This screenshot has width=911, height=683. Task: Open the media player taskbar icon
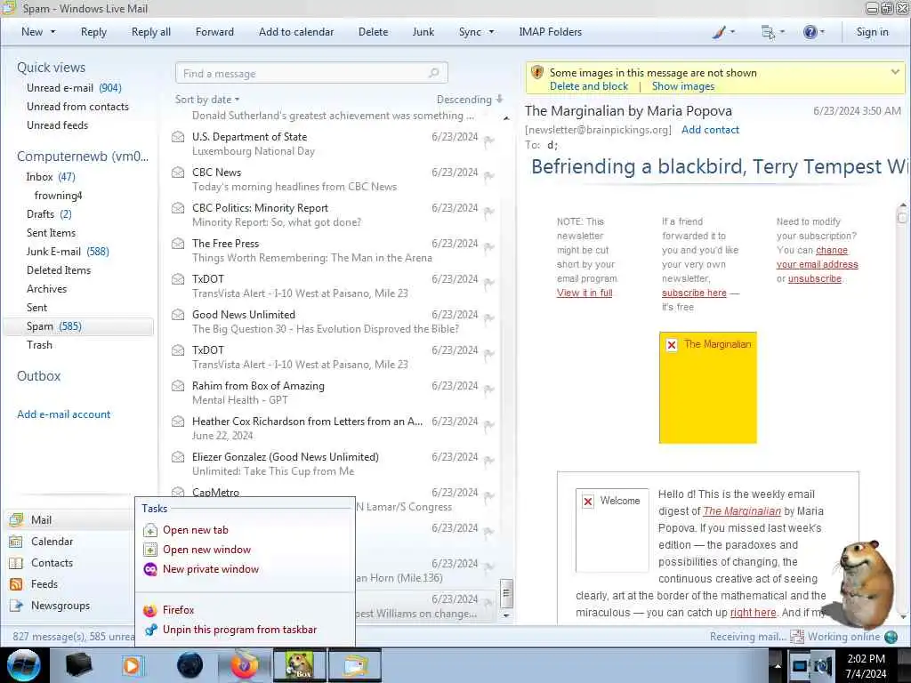coord(133,666)
